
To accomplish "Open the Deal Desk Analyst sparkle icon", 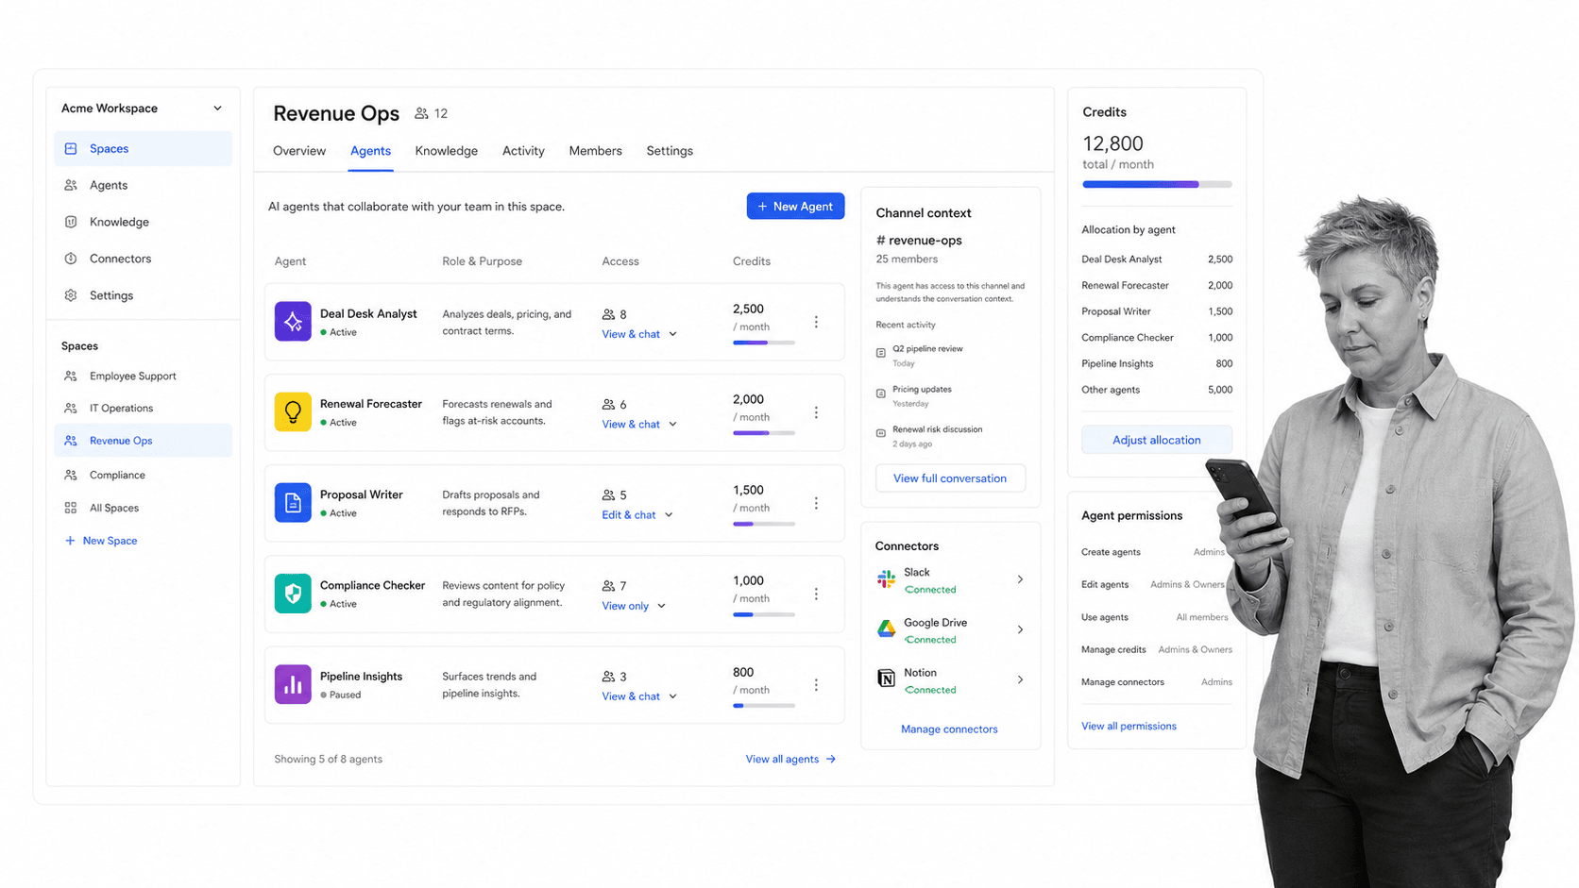I will (293, 322).
